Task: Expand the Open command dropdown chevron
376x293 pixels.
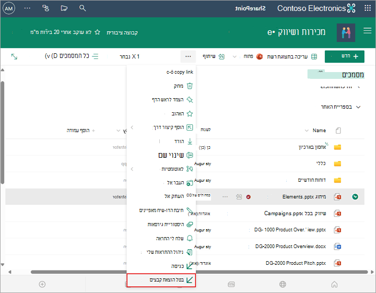Action: (234, 56)
